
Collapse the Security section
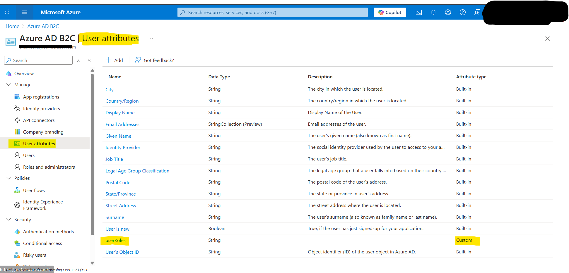coord(8,220)
